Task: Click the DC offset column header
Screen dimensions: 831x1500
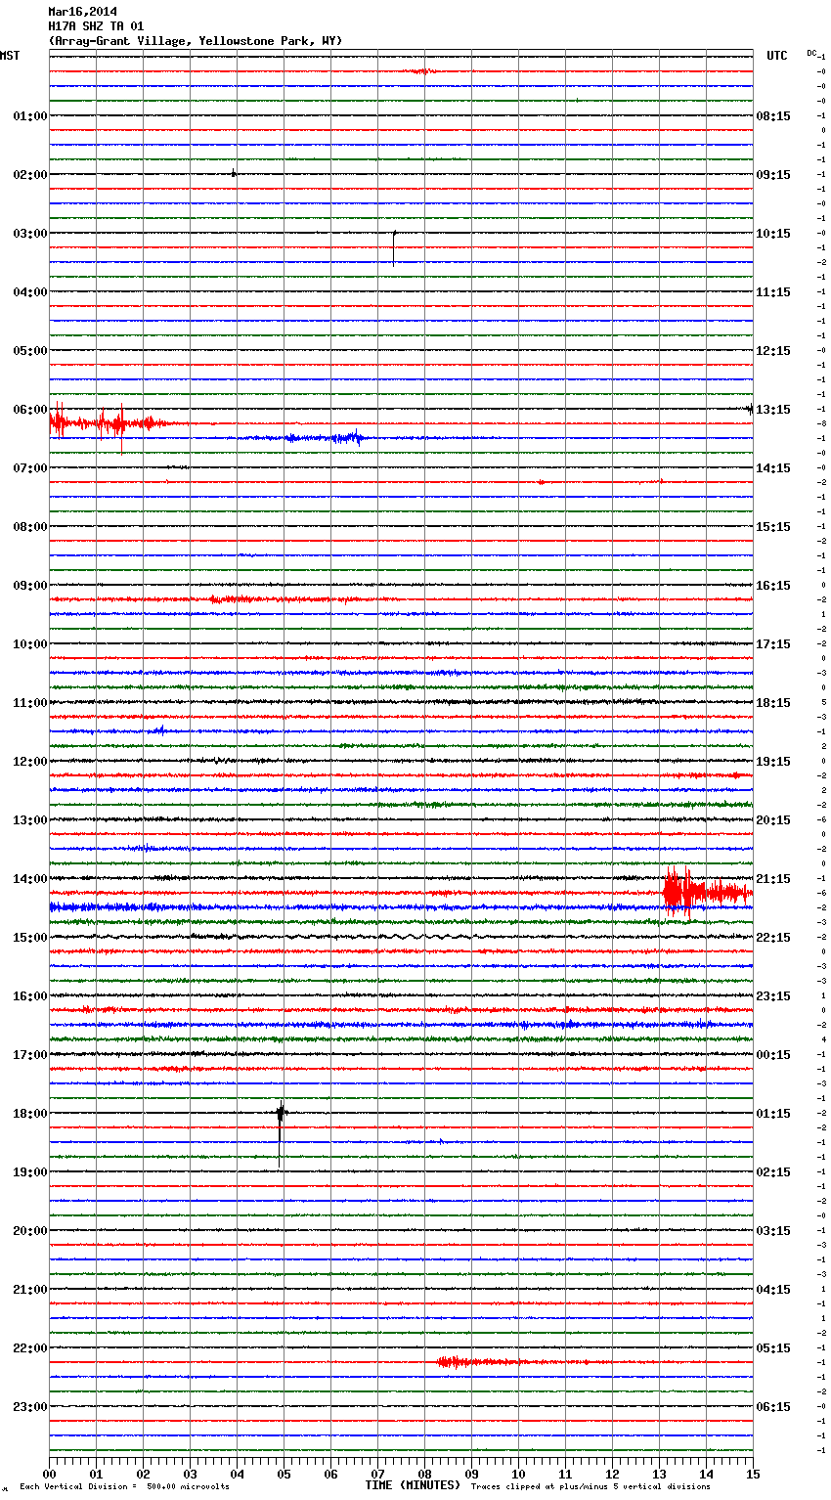Action: [x=811, y=53]
